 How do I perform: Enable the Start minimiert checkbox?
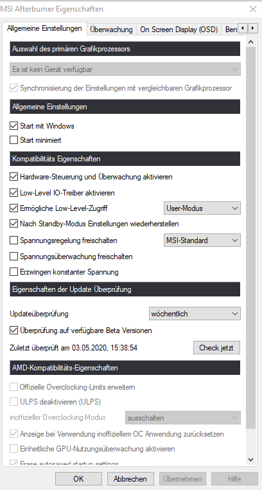tap(13, 140)
